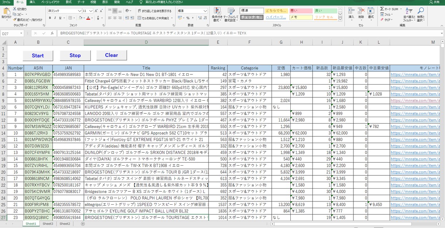Add a new sheet with plus icon

[83, 224]
